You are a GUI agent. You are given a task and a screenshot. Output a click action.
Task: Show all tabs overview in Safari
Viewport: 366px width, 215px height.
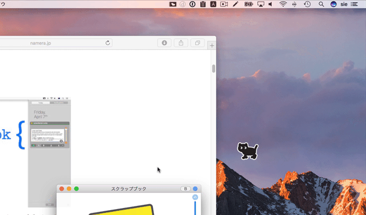pyautogui.click(x=198, y=43)
